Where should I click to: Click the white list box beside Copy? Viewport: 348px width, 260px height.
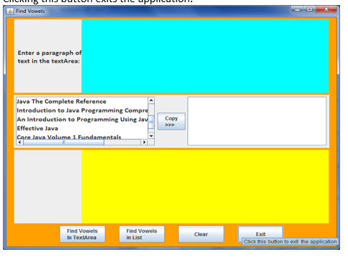[257, 121]
